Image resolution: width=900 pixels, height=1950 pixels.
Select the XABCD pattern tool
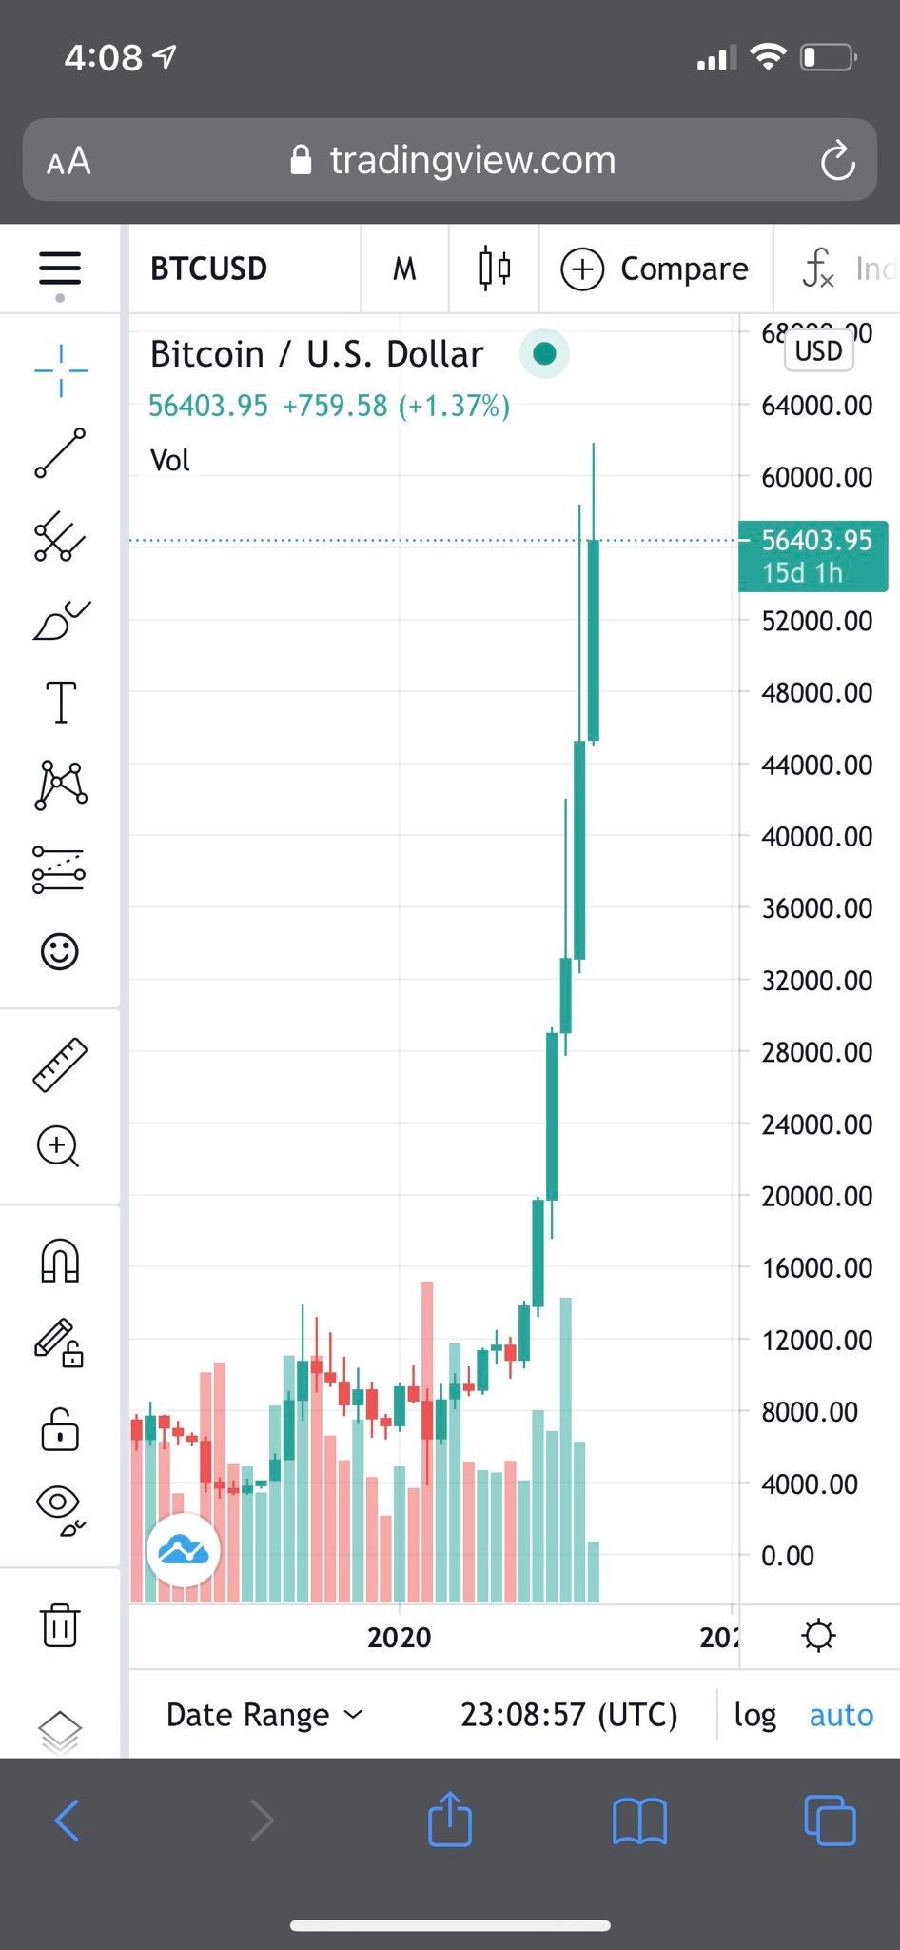click(x=61, y=786)
